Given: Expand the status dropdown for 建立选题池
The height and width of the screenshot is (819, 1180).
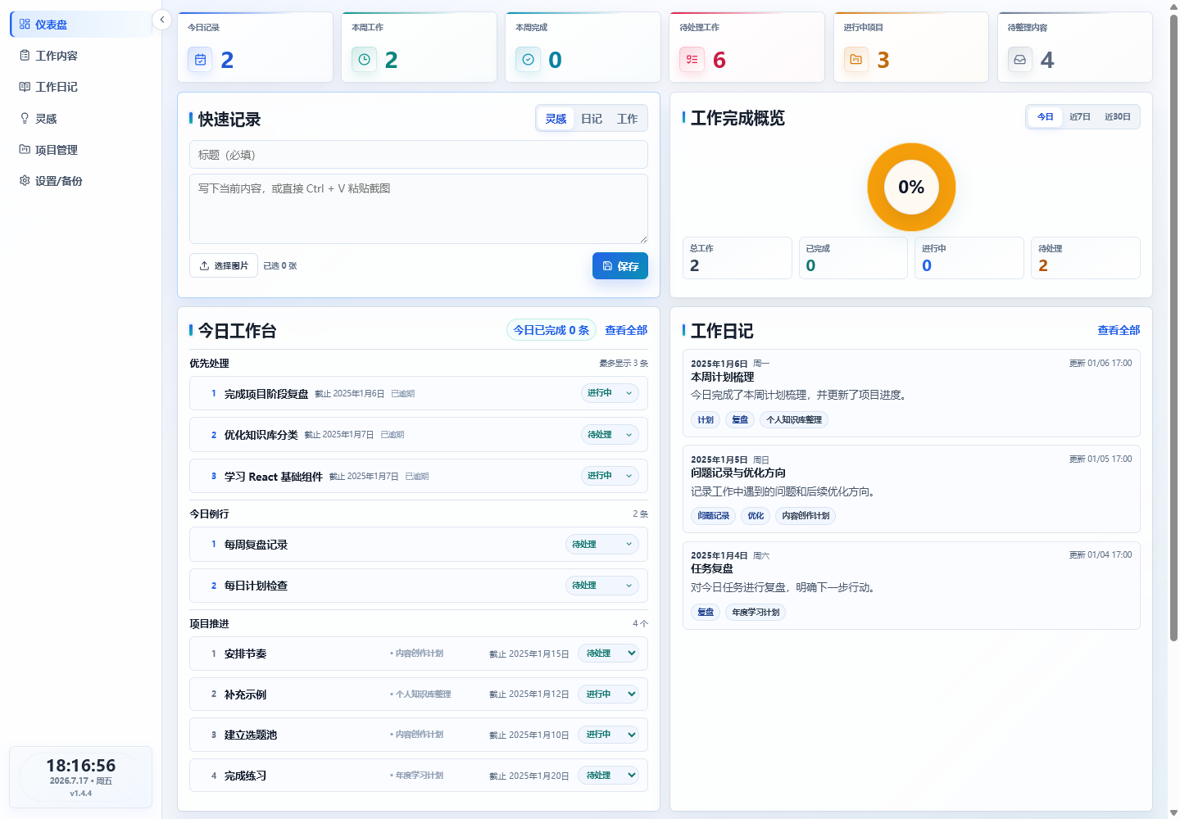Looking at the screenshot, I should tap(608, 735).
